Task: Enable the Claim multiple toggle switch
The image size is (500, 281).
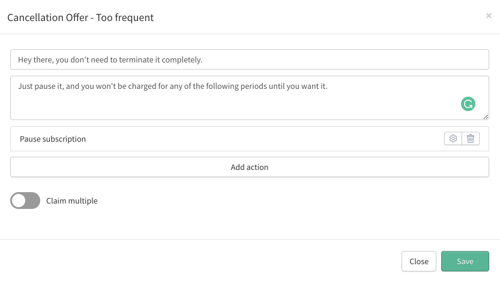Action: click(25, 201)
